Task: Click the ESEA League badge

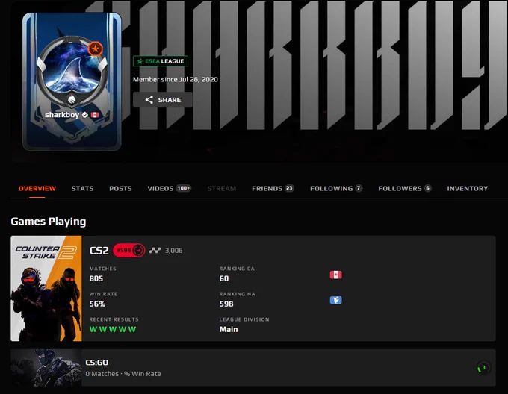Action: point(161,61)
